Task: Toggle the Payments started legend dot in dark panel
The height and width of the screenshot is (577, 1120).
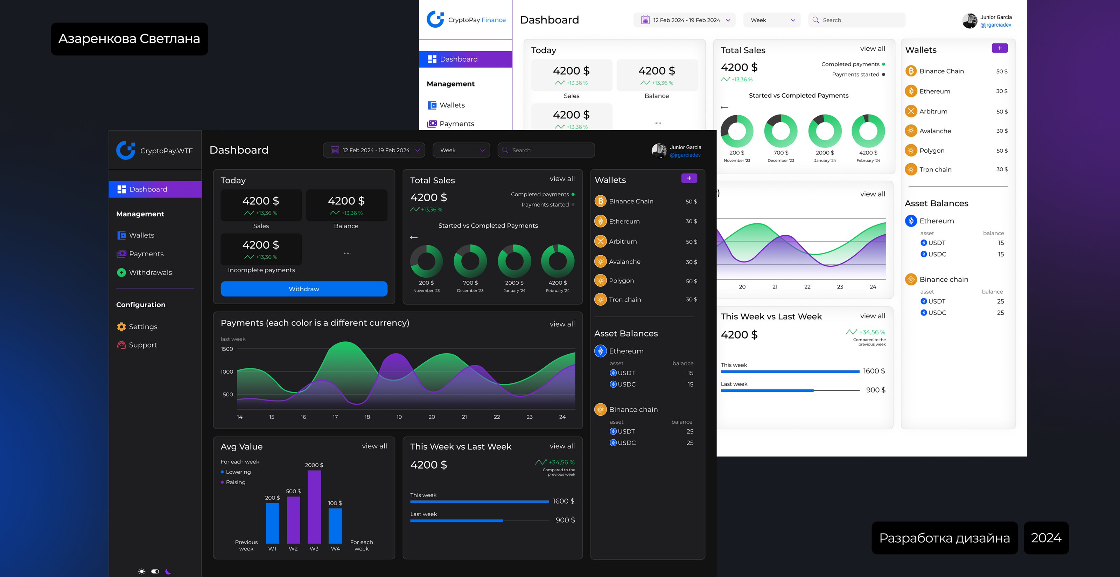Action: point(573,205)
